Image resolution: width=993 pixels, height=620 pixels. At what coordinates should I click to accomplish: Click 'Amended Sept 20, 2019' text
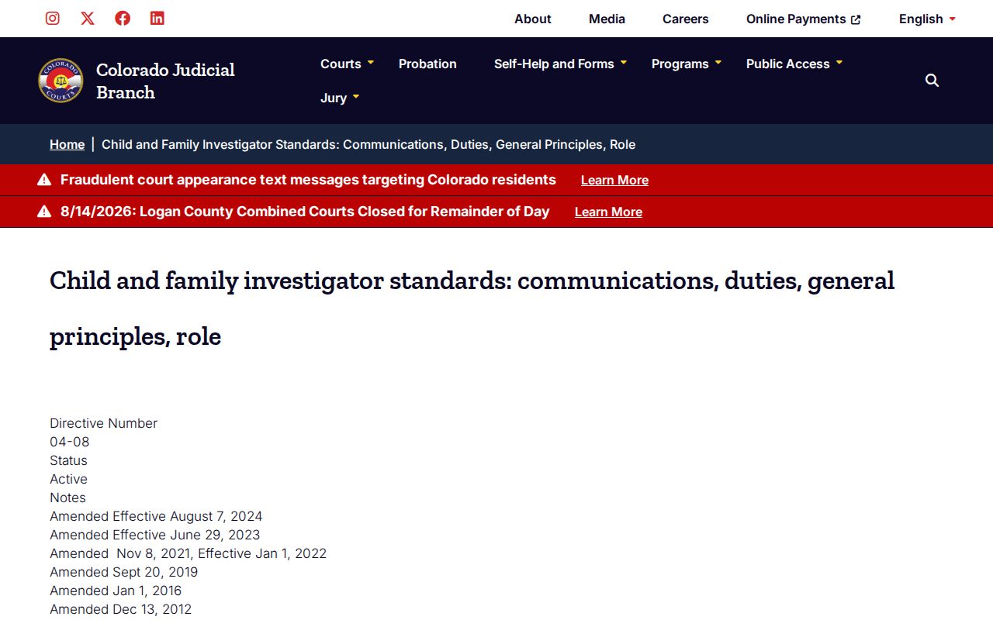[124, 572]
